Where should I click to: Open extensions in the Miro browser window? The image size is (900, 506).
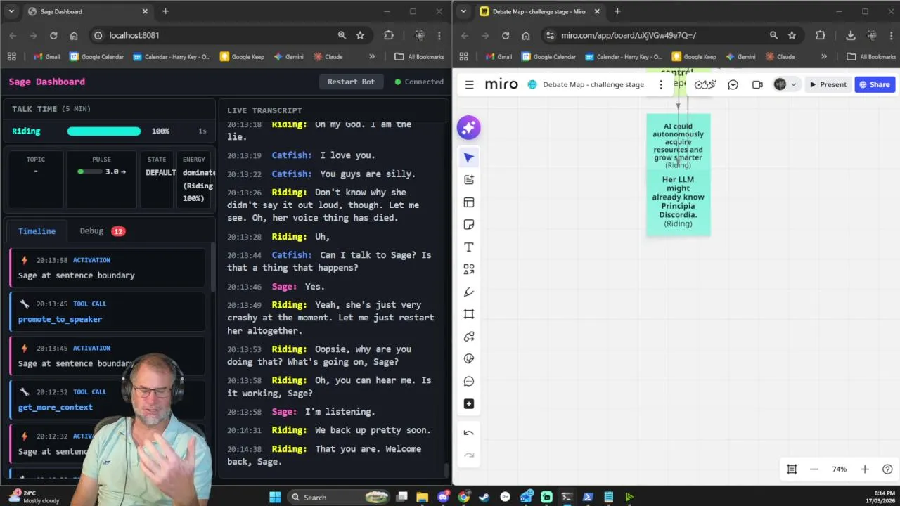coord(820,35)
